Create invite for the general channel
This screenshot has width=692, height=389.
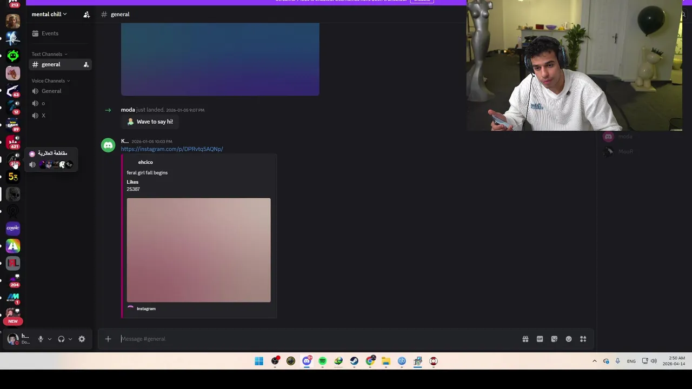pos(85,65)
